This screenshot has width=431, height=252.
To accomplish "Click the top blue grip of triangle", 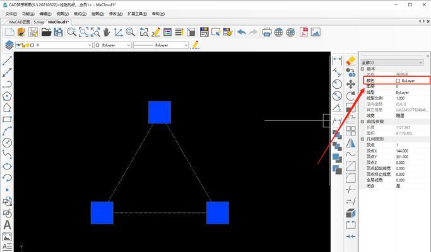I will (160, 112).
